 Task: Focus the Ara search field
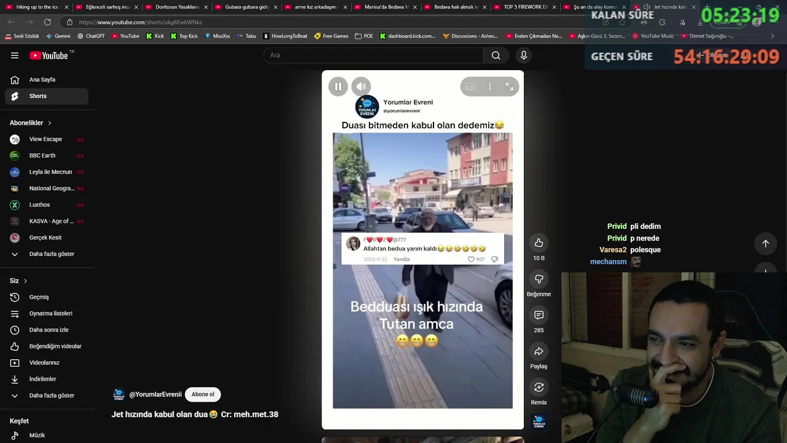[374, 55]
